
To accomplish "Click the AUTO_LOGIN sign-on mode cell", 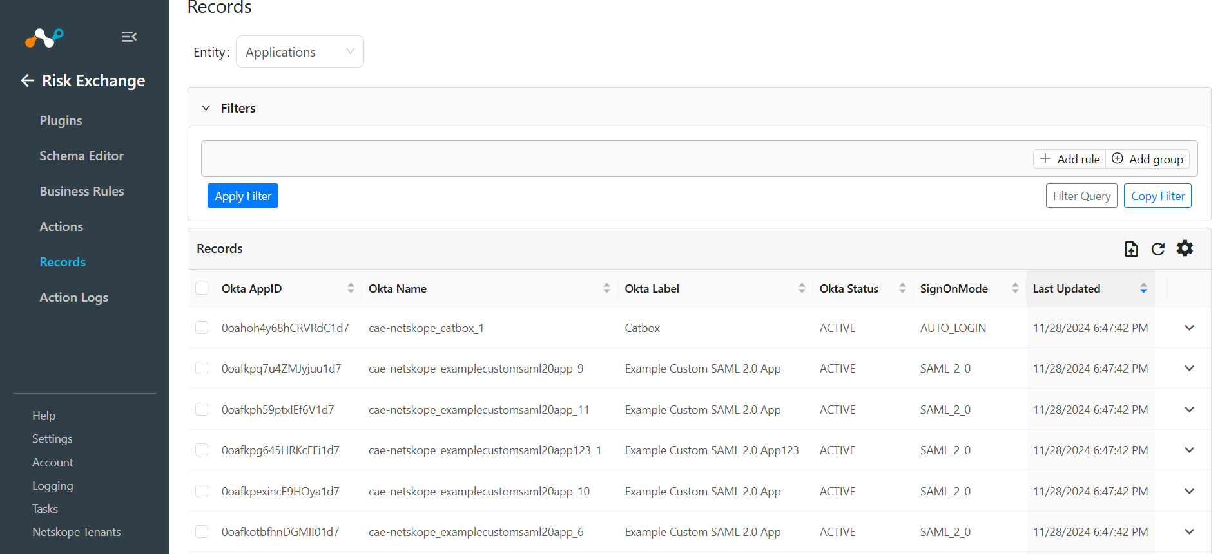I will point(953,328).
